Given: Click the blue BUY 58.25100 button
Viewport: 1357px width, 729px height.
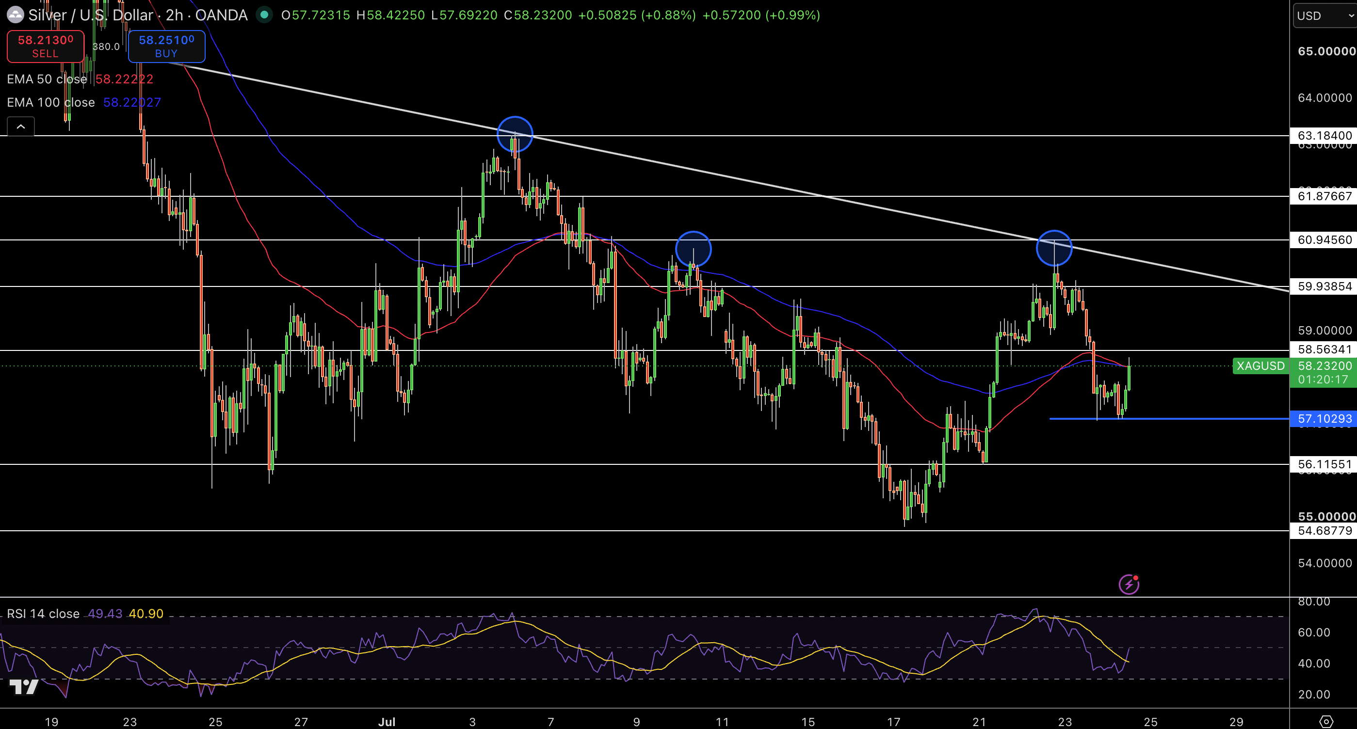Looking at the screenshot, I should 166,47.
